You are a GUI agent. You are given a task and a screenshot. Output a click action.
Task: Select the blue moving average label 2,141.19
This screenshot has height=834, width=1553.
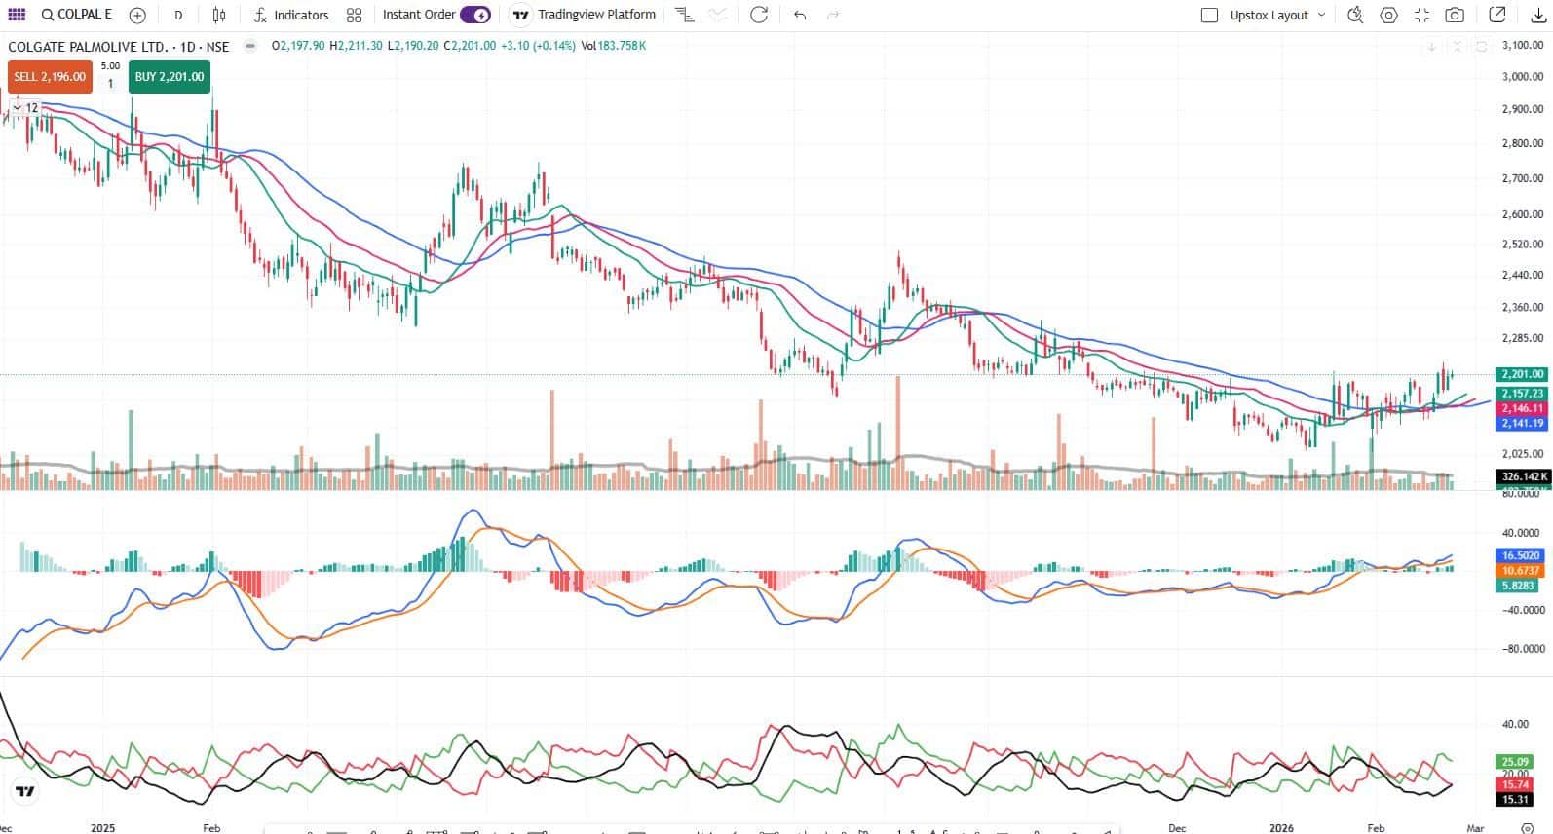(1523, 423)
